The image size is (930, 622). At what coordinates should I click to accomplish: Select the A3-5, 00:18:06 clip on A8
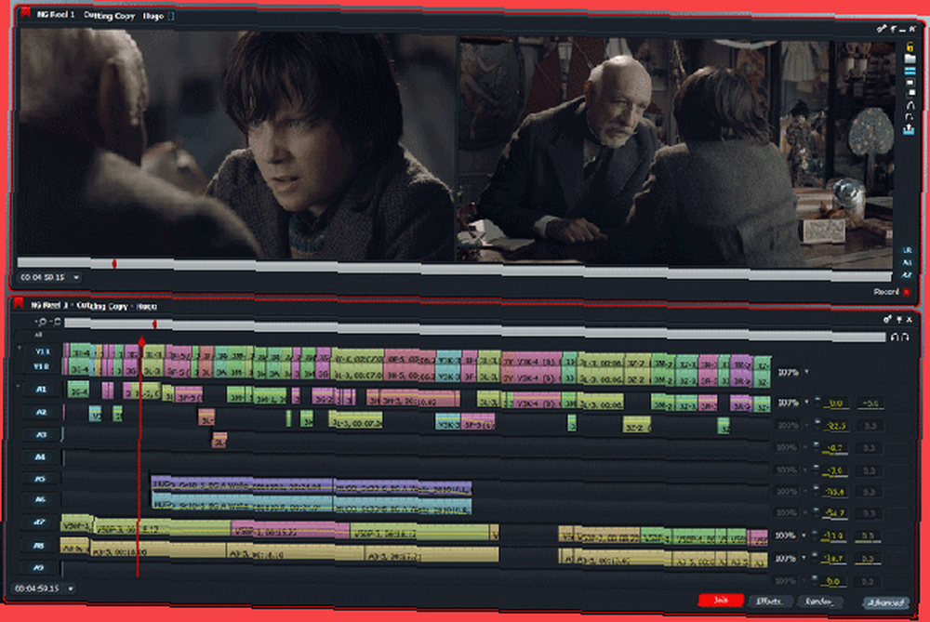tap(158, 551)
